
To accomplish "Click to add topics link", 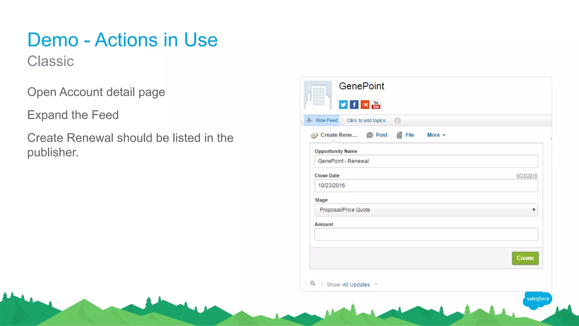I will [367, 120].
